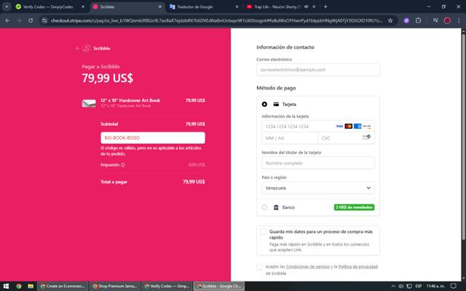466x291 pixels.
Task: Click the Correo electrónico input field
Action: pos(318,70)
